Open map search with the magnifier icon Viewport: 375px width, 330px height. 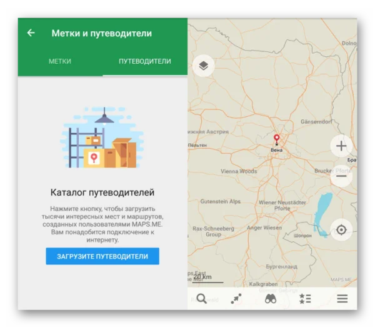click(201, 298)
